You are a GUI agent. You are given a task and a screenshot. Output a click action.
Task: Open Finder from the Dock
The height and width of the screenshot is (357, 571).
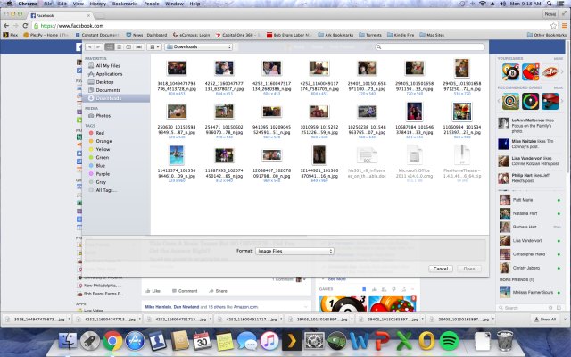coord(68,341)
